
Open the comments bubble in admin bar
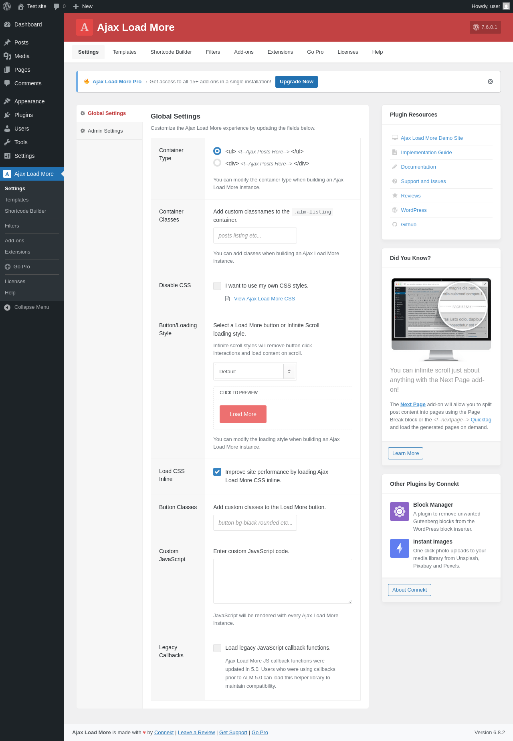pyautogui.click(x=56, y=6)
